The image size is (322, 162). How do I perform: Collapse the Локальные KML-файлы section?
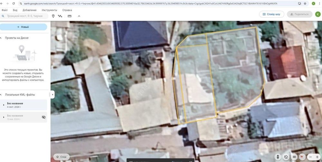(x=1, y=95)
